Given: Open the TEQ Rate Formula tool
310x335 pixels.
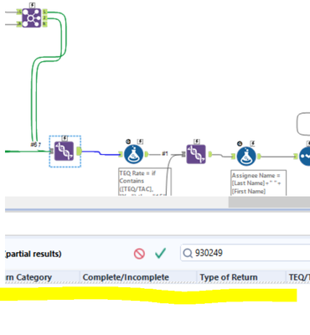Looking at the screenshot, I should [133, 154].
